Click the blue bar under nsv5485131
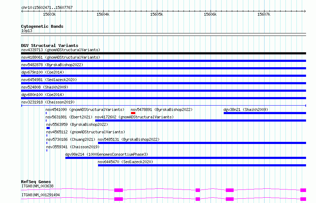The height and width of the screenshot is (203, 316). [x=202, y=143]
